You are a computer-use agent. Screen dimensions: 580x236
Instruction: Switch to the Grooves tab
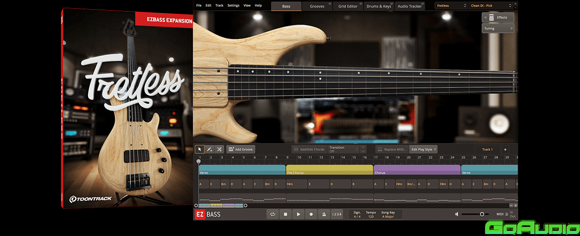(x=317, y=6)
